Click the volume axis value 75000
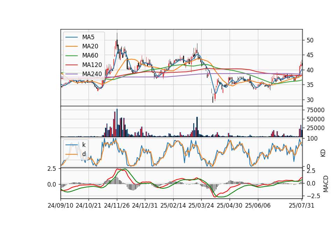The image size is (336, 242). coord(316,110)
